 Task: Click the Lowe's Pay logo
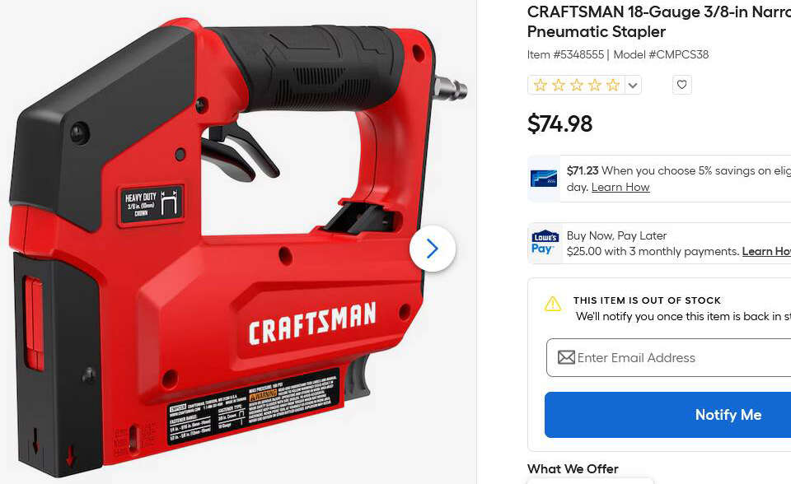pos(545,243)
